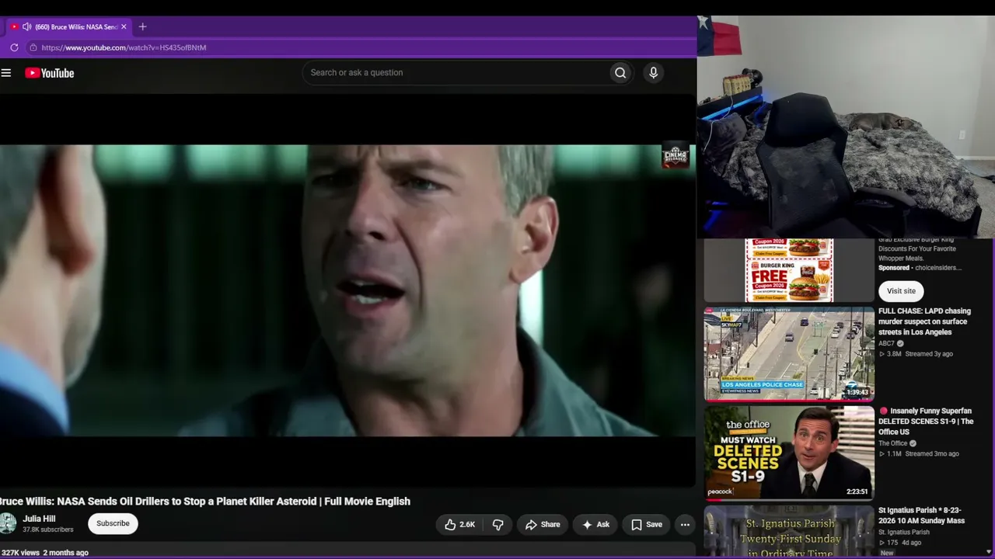Open The Office deleted scenes thumbnail
Screen dimensions: 995x559
(789, 453)
